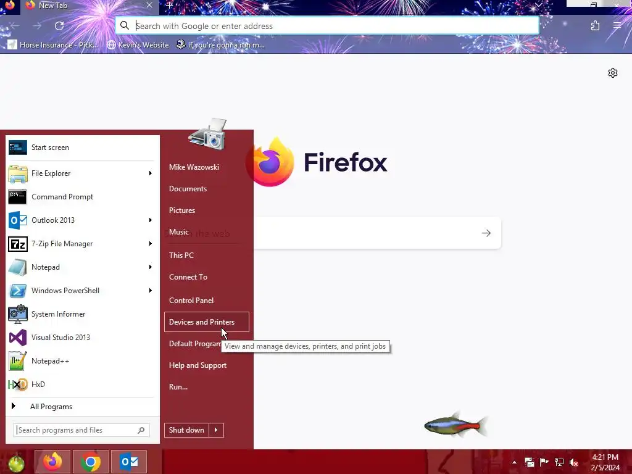Focus the Firefox address bar
Image resolution: width=632 pixels, height=474 pixels.
click(x=327, y=26)
